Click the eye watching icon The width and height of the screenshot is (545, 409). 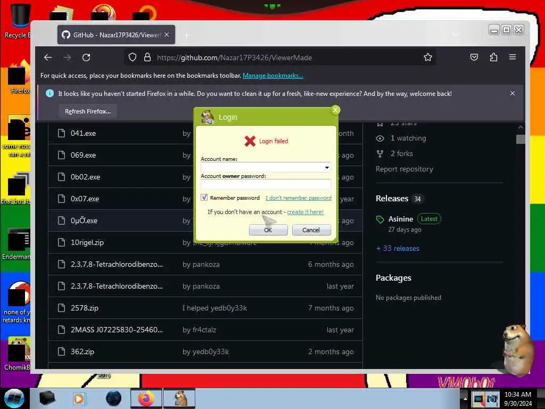(x=380, y=138)
